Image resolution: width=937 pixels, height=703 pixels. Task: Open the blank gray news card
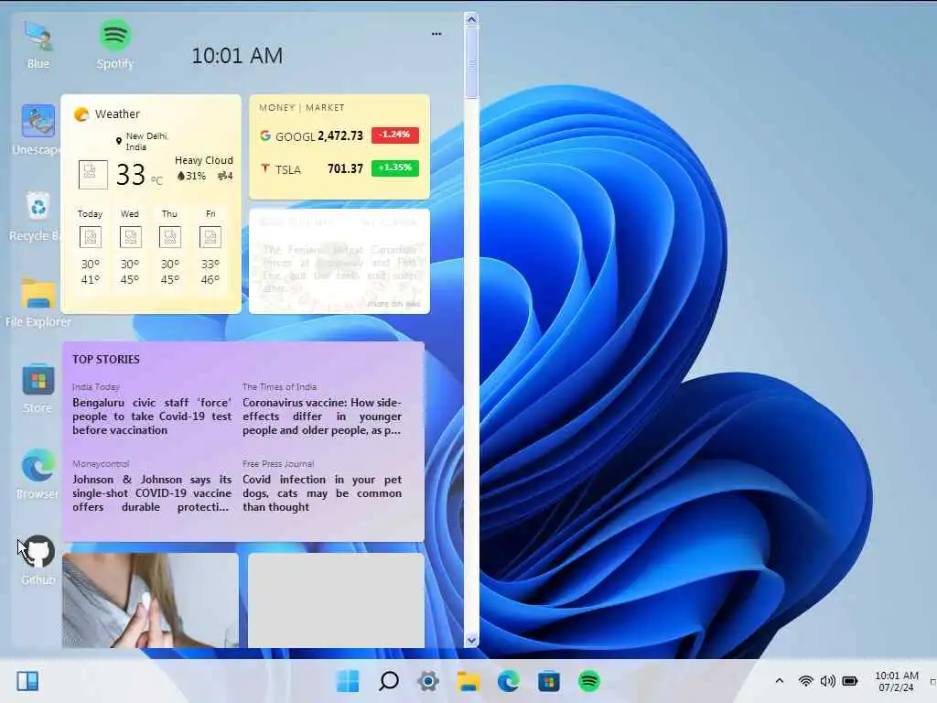click(x=337, y=600)
